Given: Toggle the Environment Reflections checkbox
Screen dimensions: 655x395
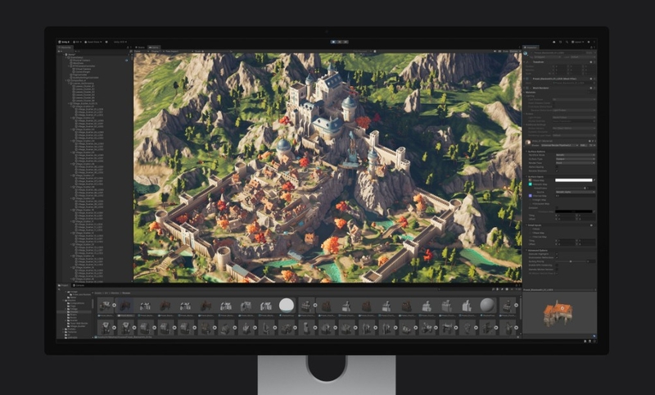Looking at the screenshot, I should click(x=557, y=257).
